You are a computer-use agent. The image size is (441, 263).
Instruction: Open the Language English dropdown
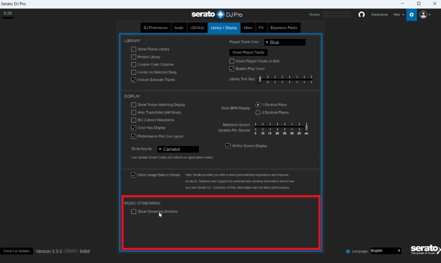(386, 250)
